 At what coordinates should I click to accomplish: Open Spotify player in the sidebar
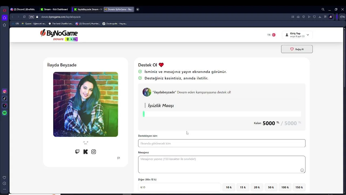pos(4,113)
